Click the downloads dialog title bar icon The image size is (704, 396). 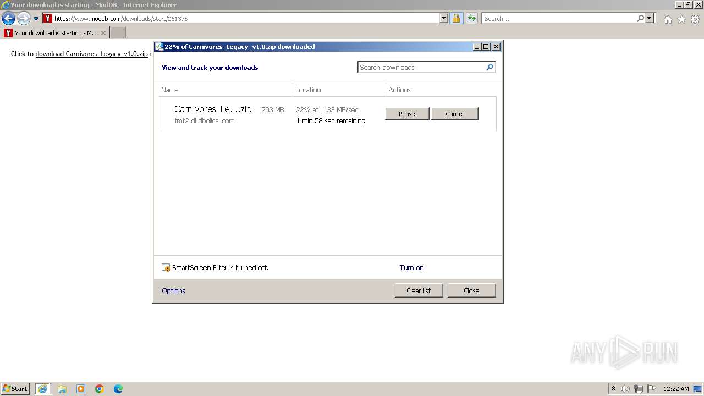click(159, 47)
